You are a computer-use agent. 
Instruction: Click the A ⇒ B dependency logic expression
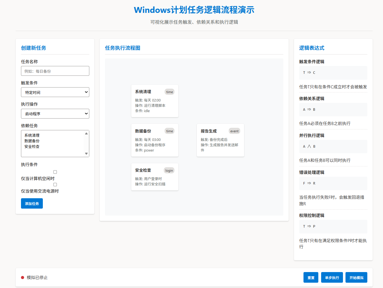point(333,110)
